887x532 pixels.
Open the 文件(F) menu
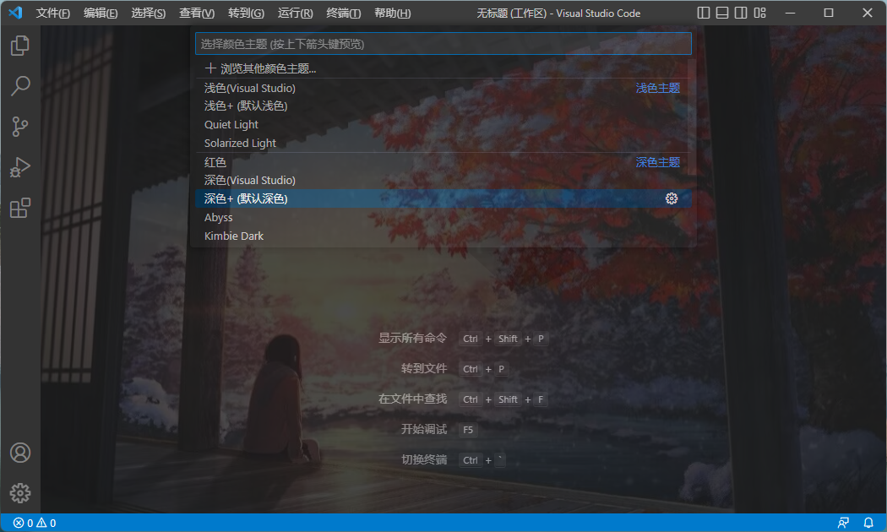point(52,13)
